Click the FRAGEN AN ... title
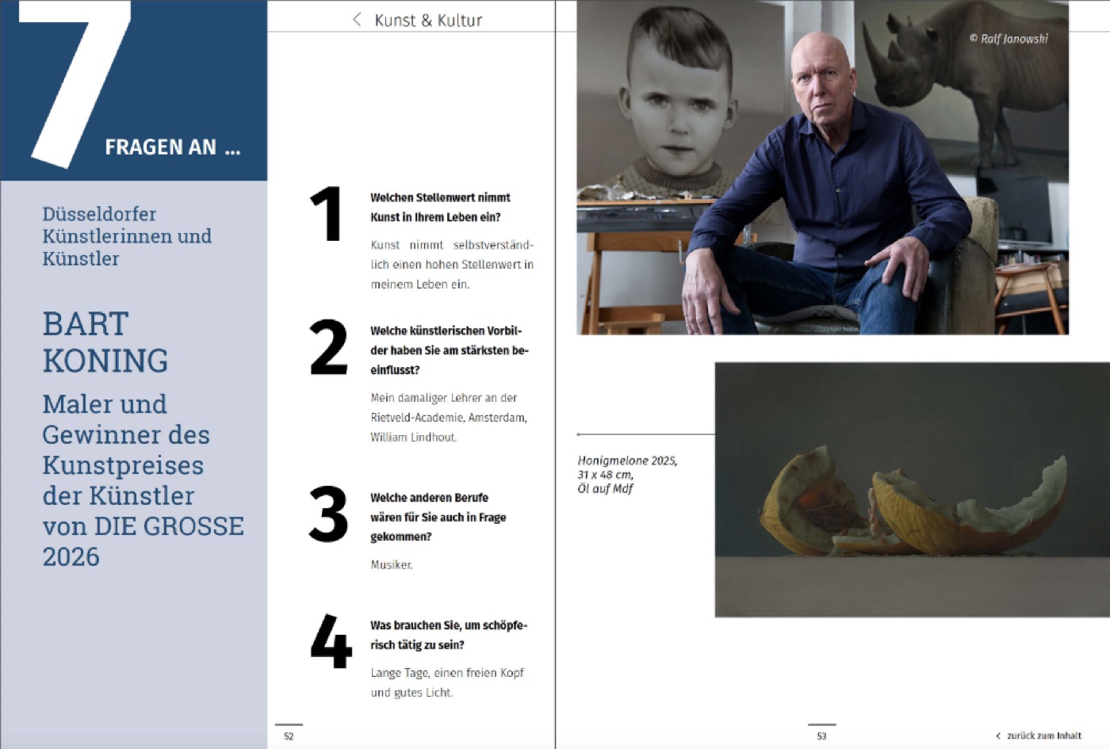Image resolution: width=1110 pixels, height=749 pixels. [173, 147]
